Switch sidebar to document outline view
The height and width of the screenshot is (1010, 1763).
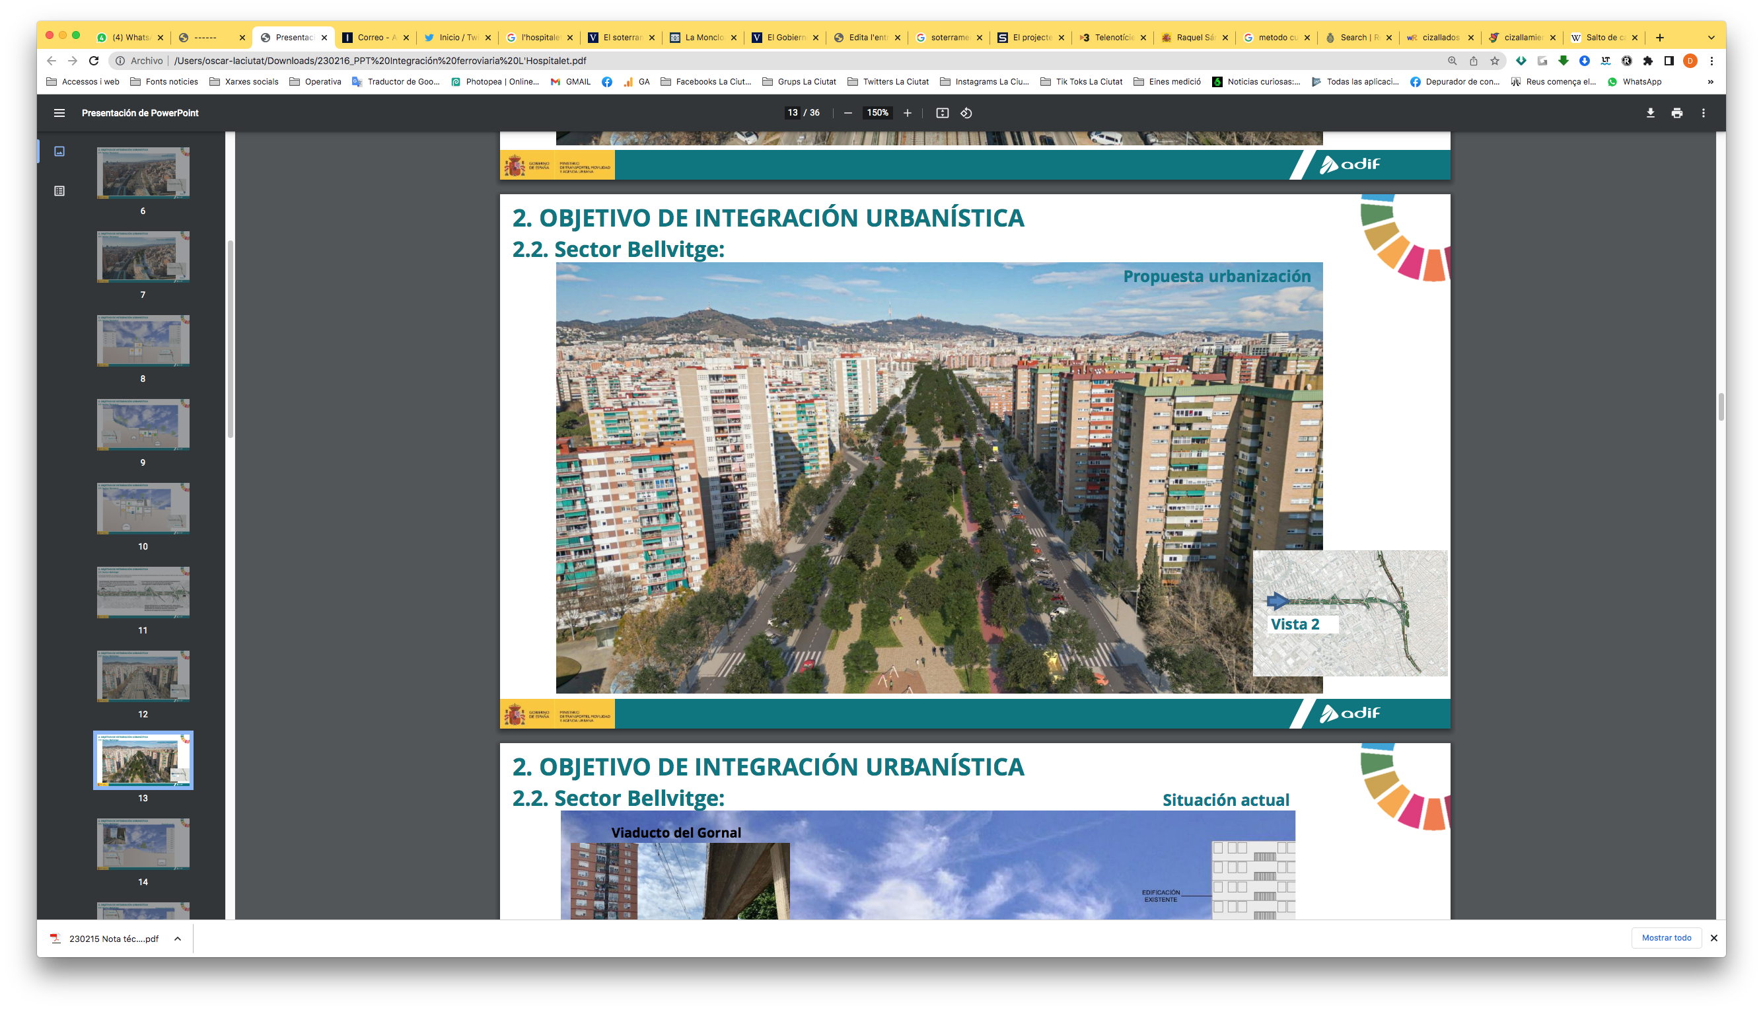click(59, 191)
